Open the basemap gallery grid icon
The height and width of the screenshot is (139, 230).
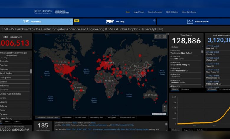click(x=165, y=36)
